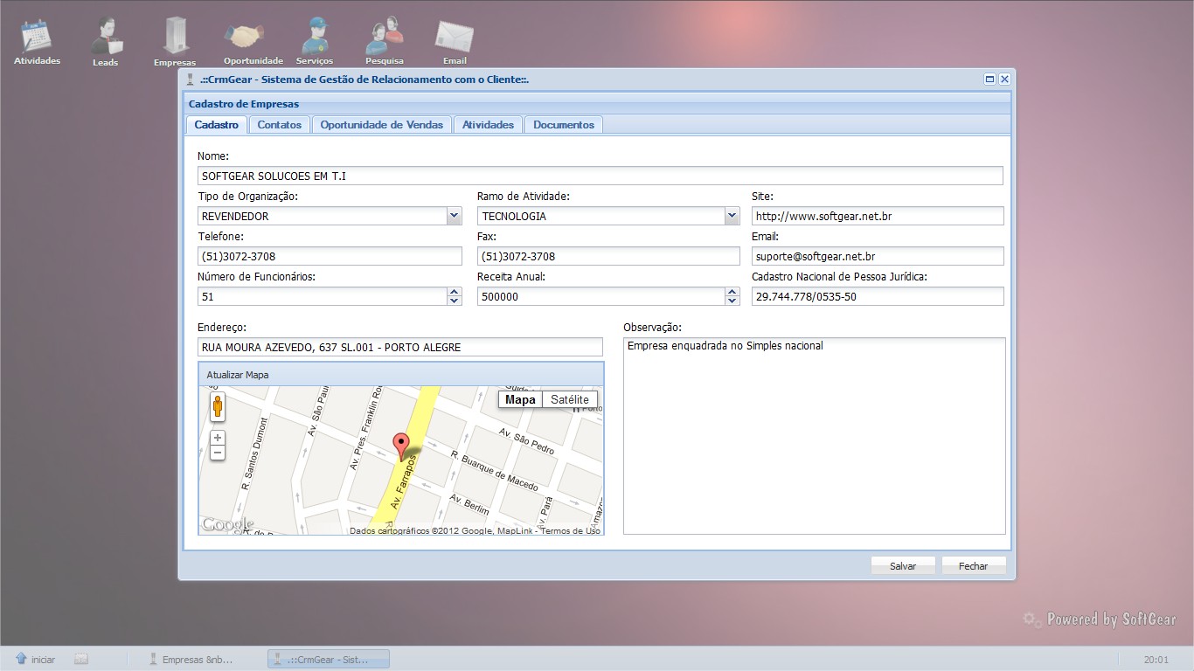Open the Serviços desktop icon

click(x=315, y=38)
